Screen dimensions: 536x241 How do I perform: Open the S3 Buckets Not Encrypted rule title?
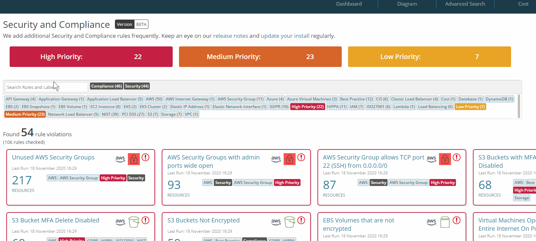tap(203, 220)
